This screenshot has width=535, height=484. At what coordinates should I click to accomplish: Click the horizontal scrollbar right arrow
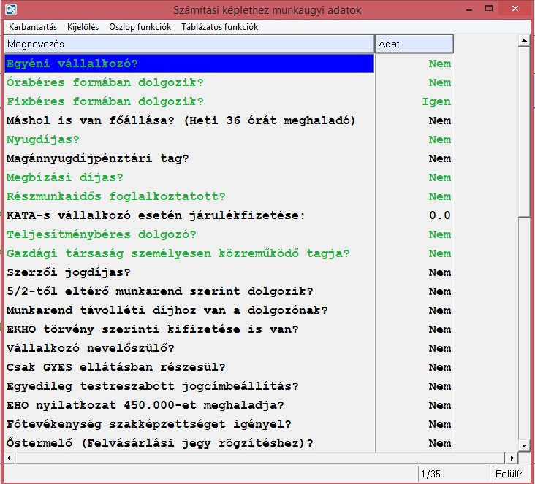[x=511, y=457]
